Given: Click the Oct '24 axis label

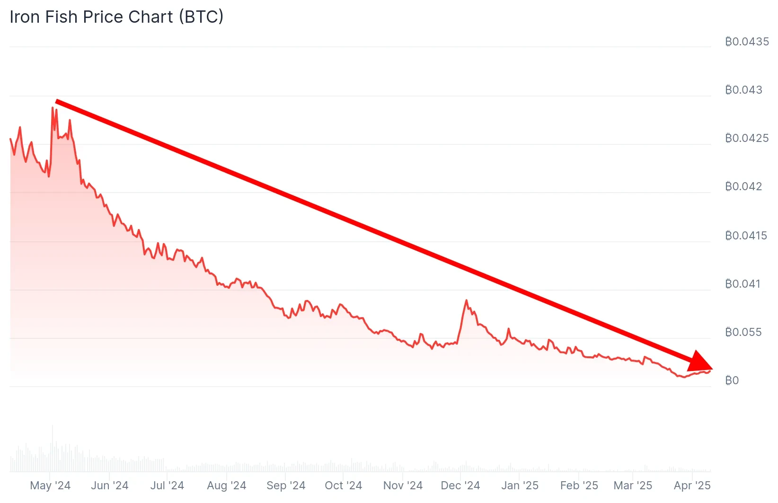Looking at the screenshot, I should pos(344,485).
